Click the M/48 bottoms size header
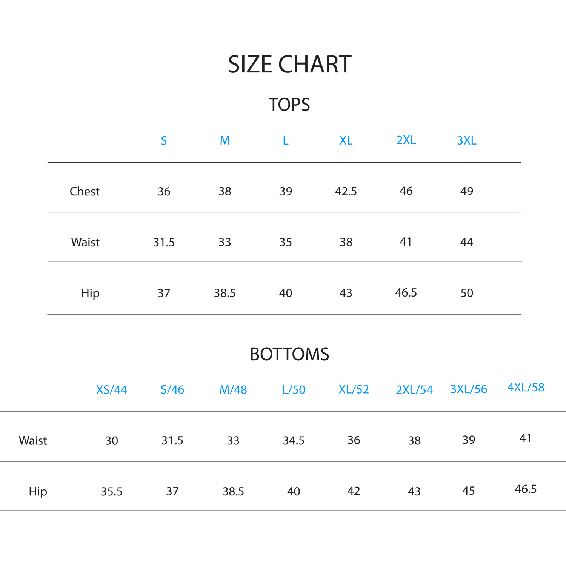Screen dimensions: 566x566 233,390
